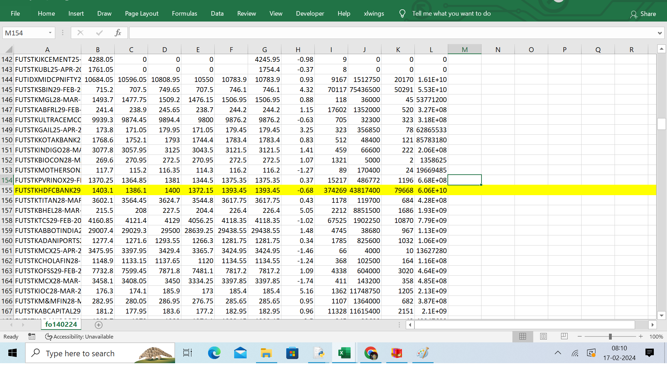The width and height of the screenshot is (667, 375).
Task: Open the Mail app from the taskbar
Action: pyautogui.click(x=240, y=353)
